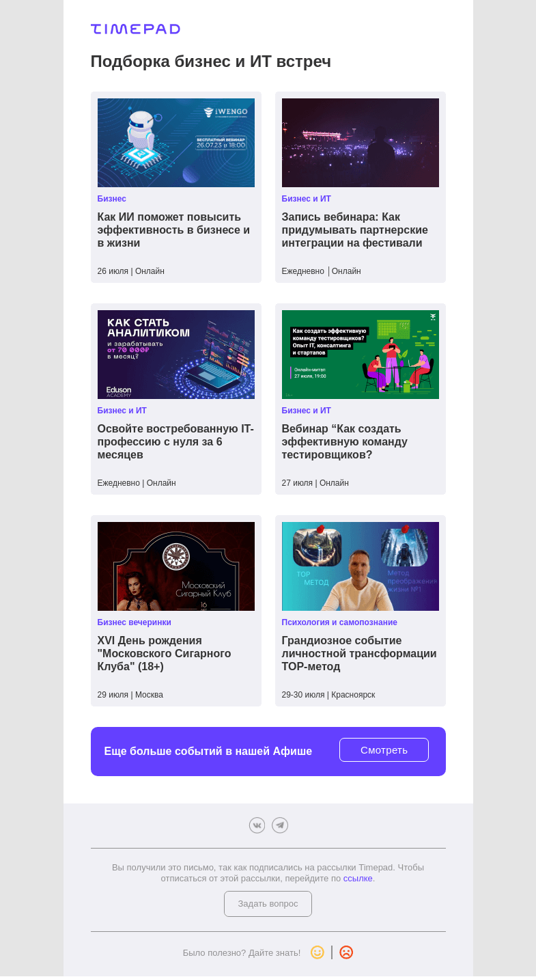
Task: Click the 29-30 июля | Красноярск date text
Action: point(328,695)
